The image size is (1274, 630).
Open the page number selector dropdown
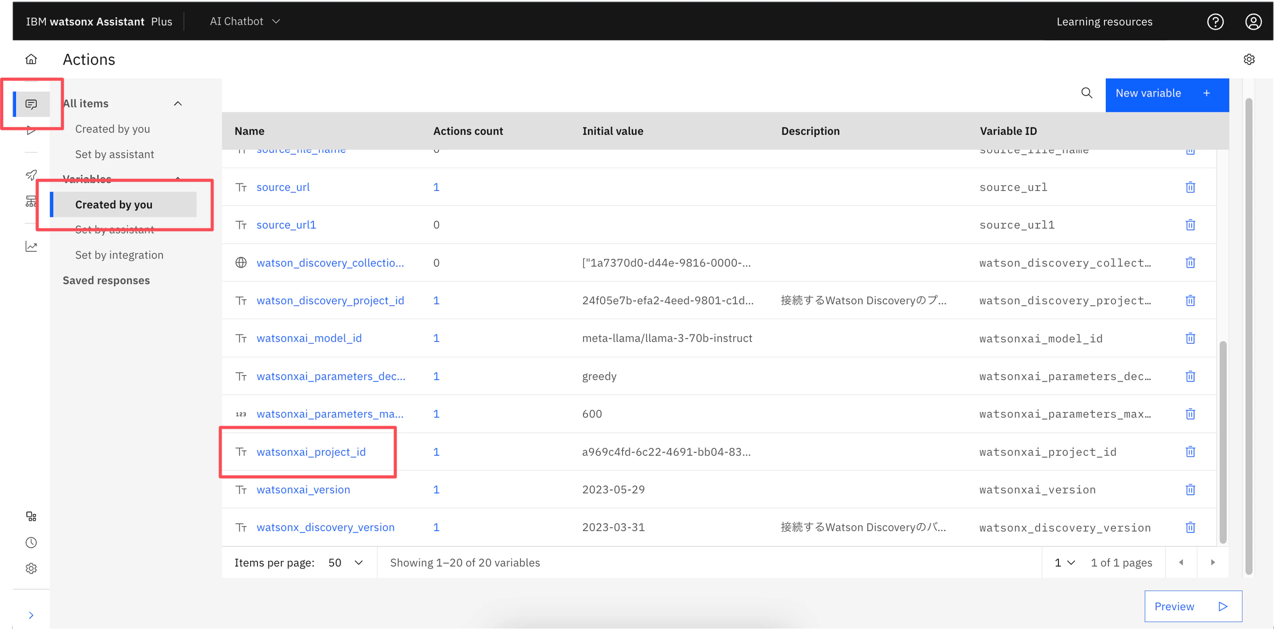pyautogui.click(x=1064, y=562)
